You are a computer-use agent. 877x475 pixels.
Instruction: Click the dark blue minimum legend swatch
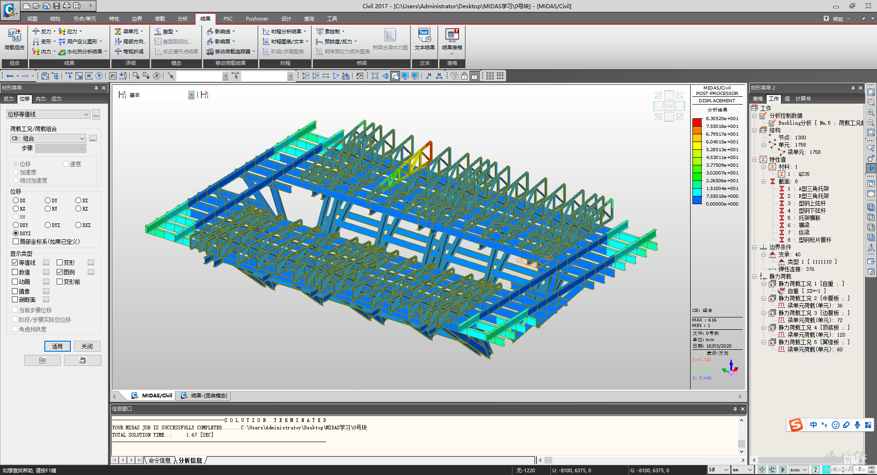point(697,200)
